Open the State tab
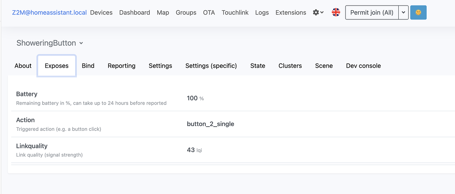 pos(258,65)
